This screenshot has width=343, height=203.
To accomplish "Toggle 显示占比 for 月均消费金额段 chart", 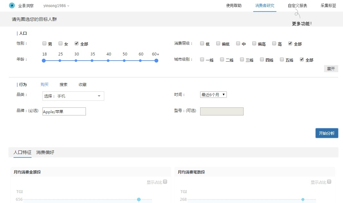I will tap(165, 182).
